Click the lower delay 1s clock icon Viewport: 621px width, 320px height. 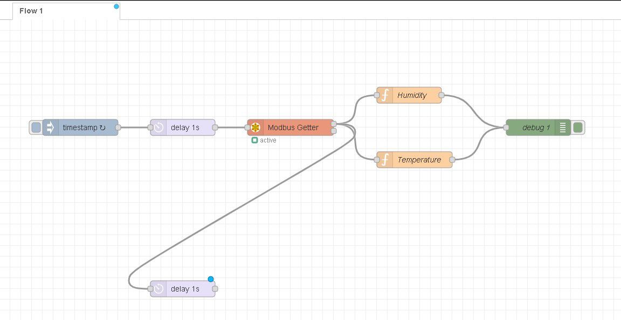(x=158, y=289)
